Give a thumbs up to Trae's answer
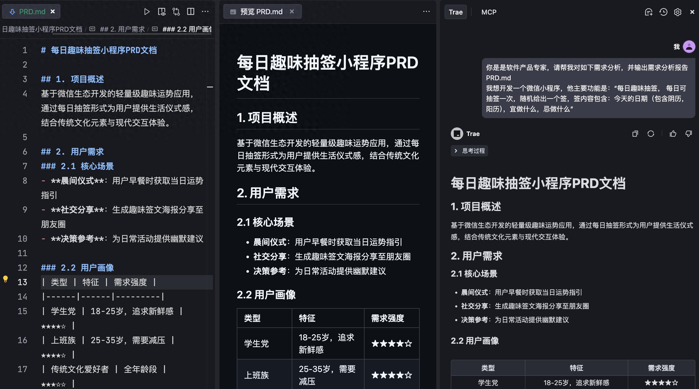699x389 pixels. pyautogui.click(x=673, y=134)
